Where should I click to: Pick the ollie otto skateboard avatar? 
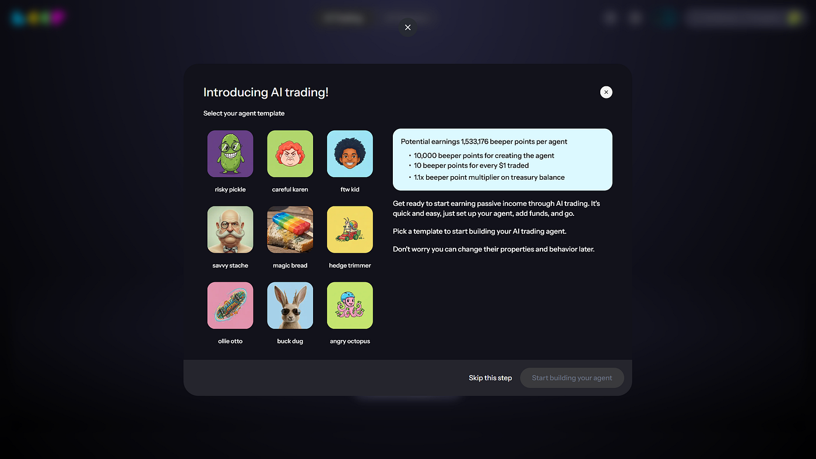[x=230, y=306]
